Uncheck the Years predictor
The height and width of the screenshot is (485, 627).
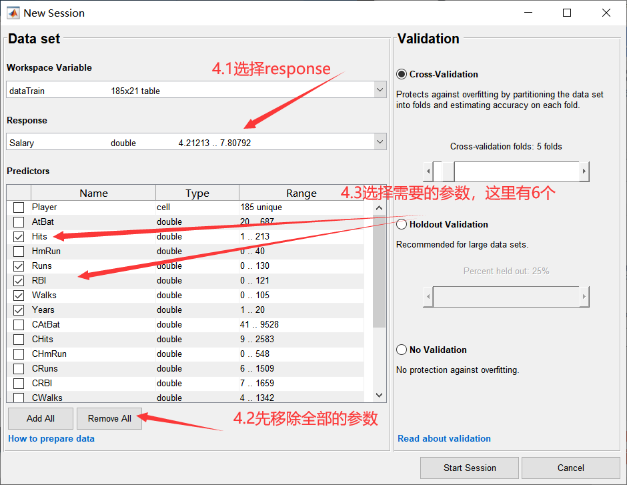click(18, 310)
